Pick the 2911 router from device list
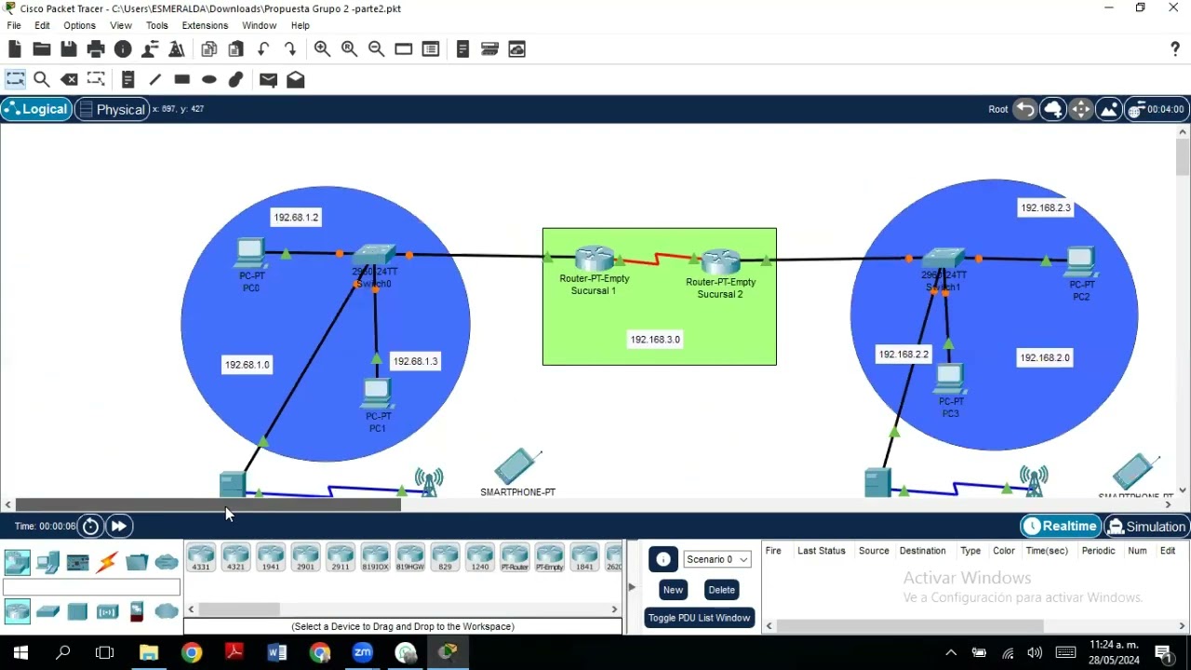The width and height of the screenshot is (1191, 670). 341,558
